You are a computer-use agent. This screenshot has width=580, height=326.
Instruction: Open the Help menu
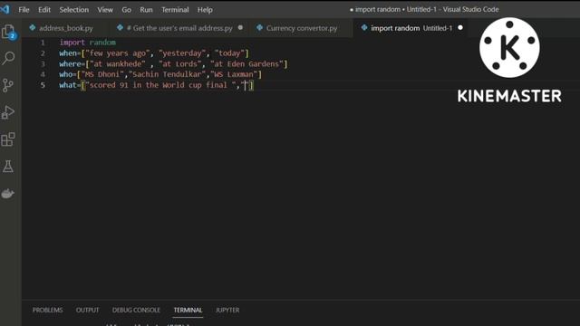(x=205, y=10)
